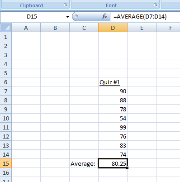
Task: Select the cell containing 76
Action: [113, 136]
